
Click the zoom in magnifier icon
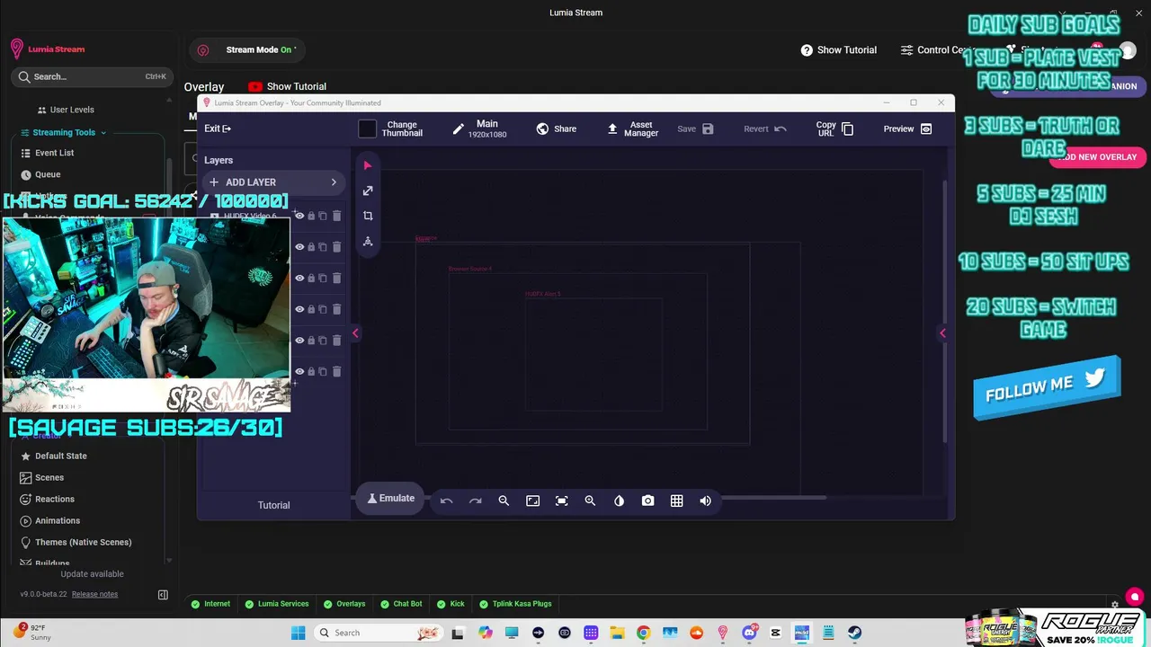[x=590, y=501]
